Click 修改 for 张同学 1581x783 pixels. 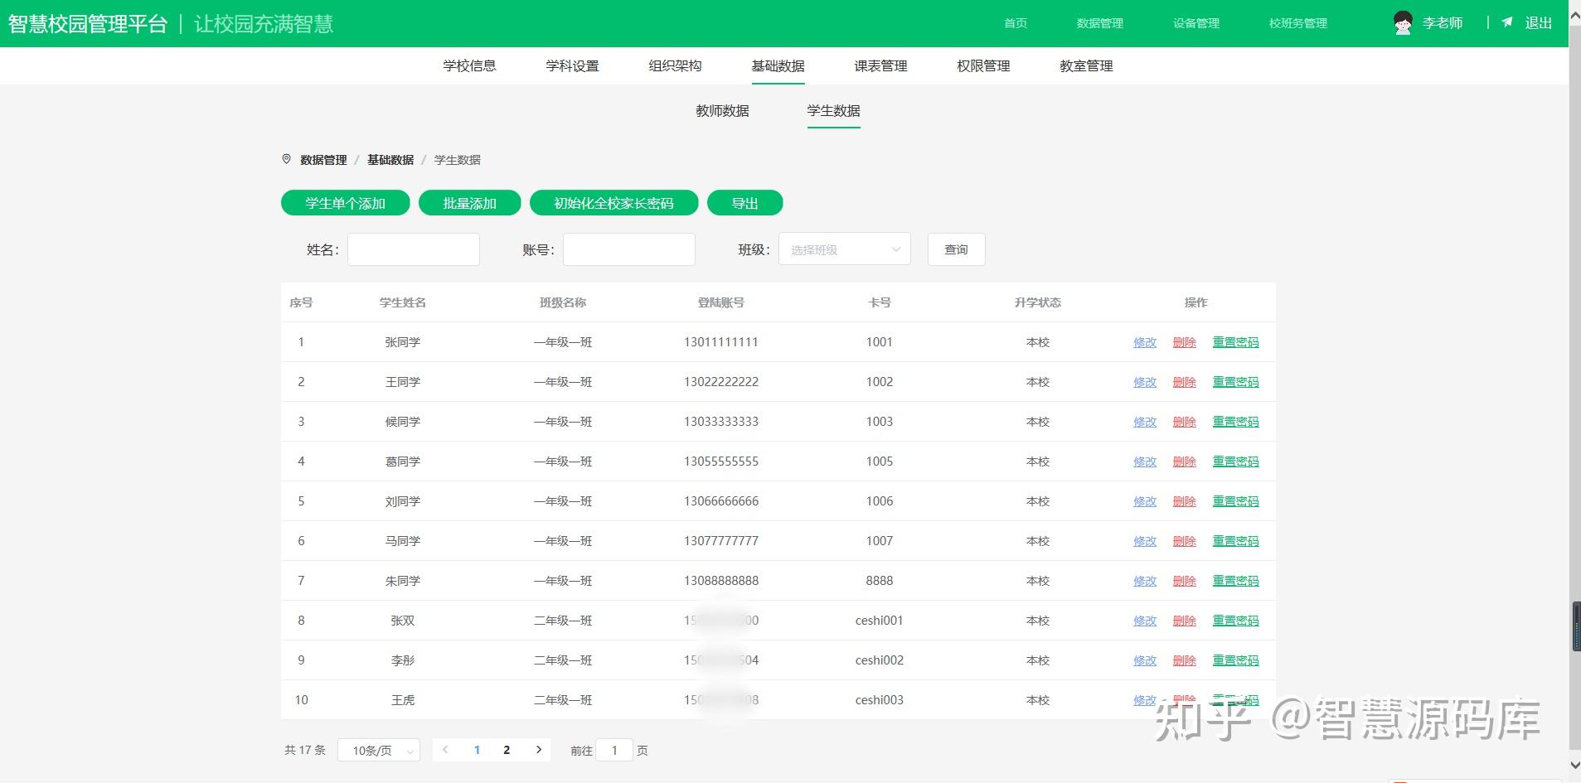click(x=1145, y=342)
